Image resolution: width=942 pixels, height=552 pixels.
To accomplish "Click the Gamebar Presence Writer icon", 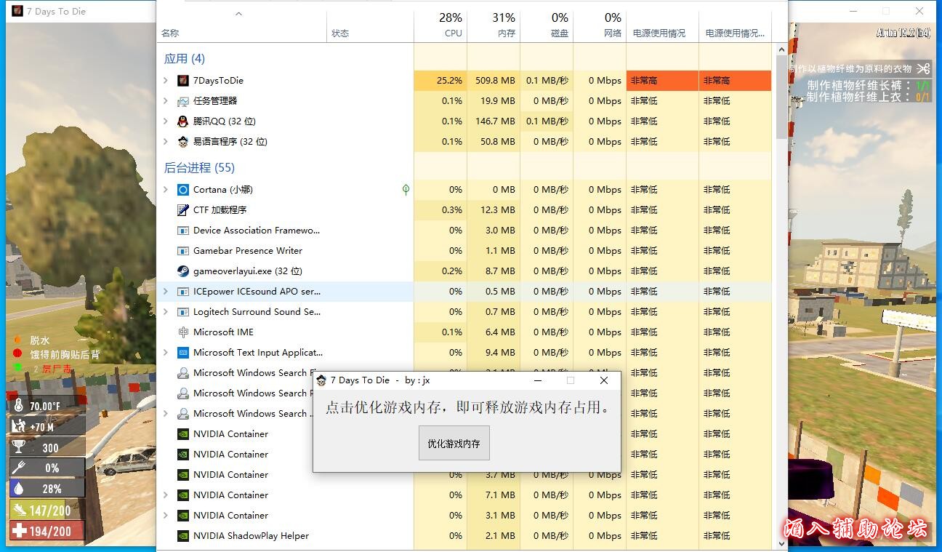I will pyautogui.click(x=183, y=251).
